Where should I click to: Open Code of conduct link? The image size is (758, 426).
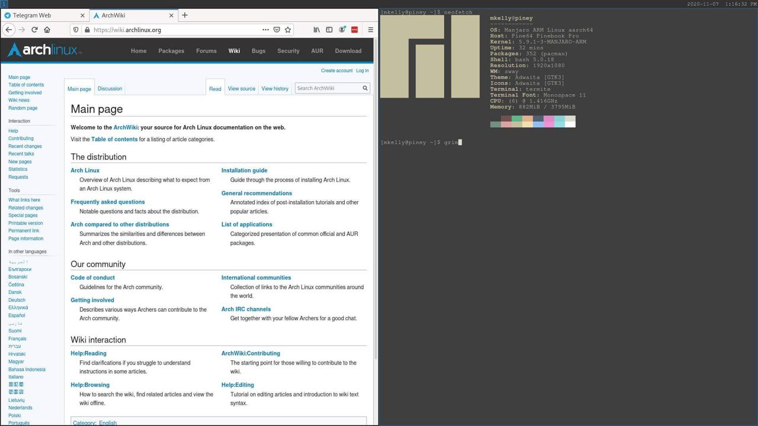(92, 277)
